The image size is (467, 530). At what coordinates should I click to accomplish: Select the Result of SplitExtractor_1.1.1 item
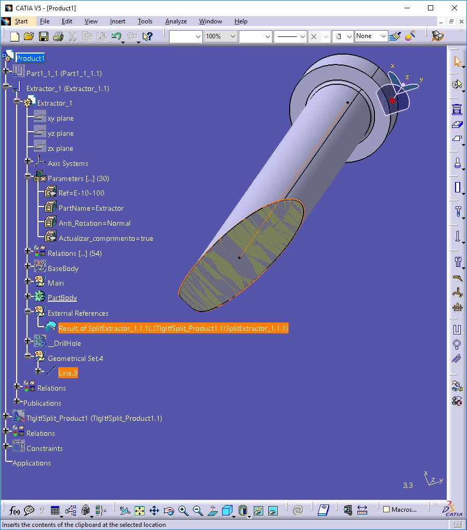[173, 328]
